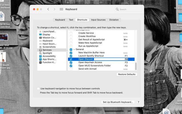Viewport: 182px width, 114px height.
Task: Click the yellow minimize window button
Action: pyautogui.click(x=38, y=9)
